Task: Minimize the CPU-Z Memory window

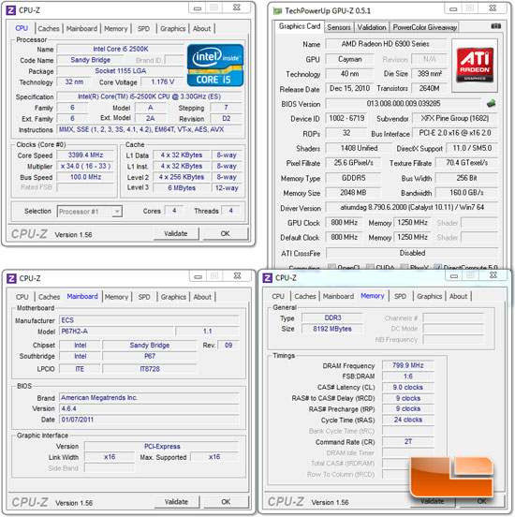Action: pos(454,275)
